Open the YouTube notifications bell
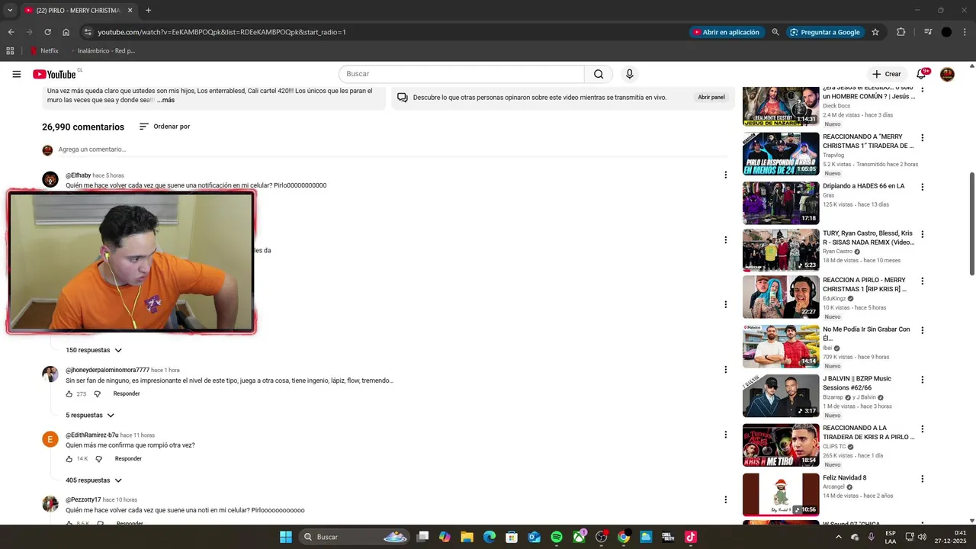This screenshot has width=976, height=549. pos(921,74)
